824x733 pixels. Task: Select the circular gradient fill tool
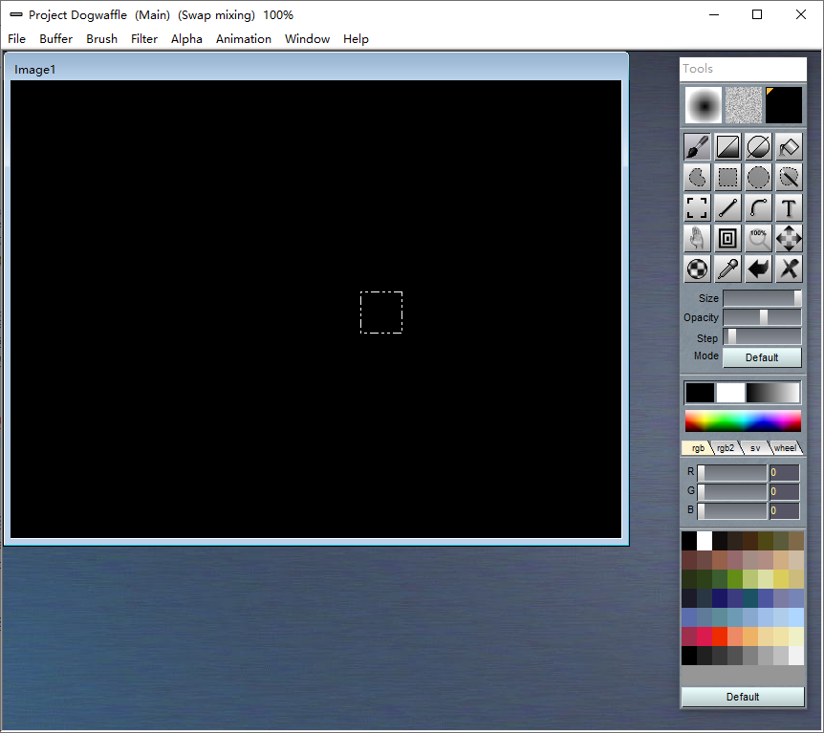[758, 146]
